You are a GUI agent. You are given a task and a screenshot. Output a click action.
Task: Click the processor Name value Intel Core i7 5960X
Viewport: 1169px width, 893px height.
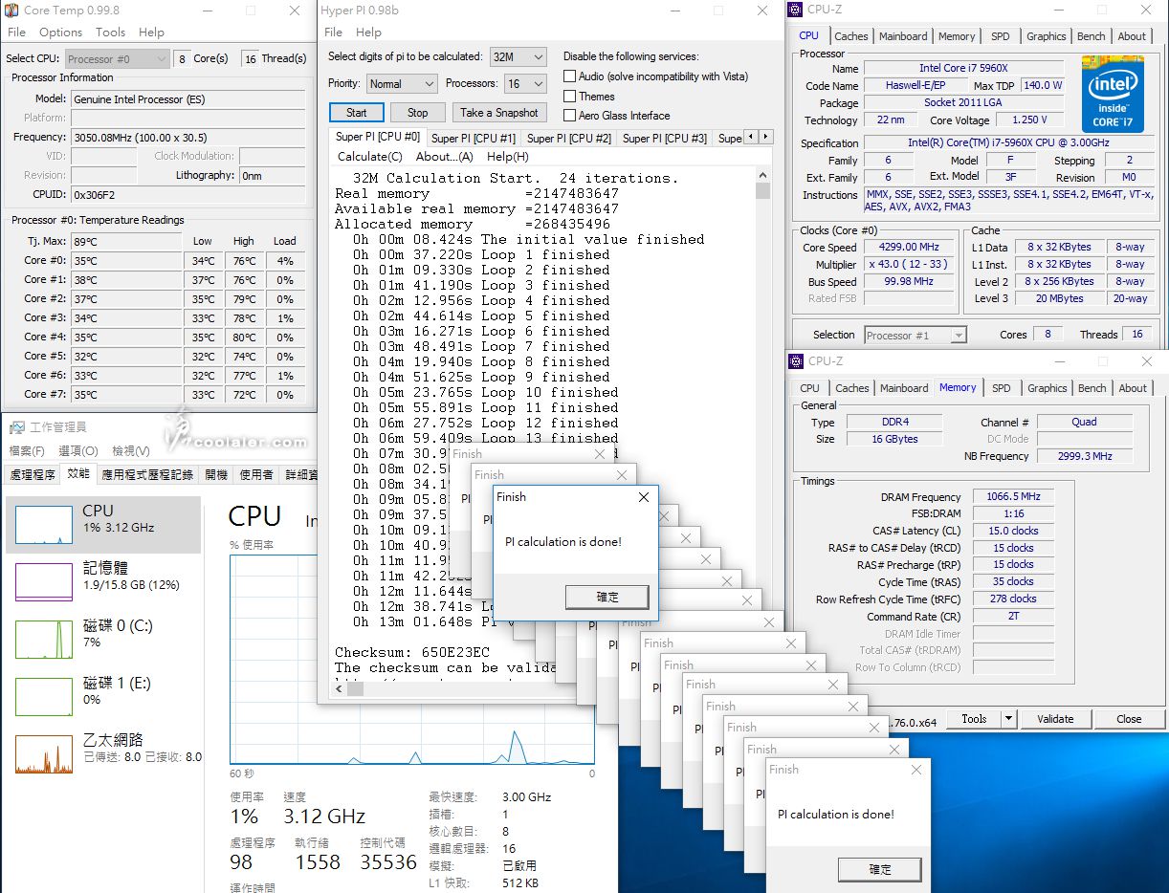pos(963,68)
